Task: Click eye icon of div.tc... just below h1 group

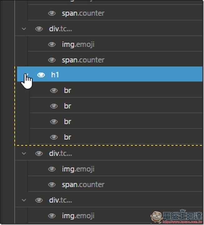Action: [x=39, y=154]
